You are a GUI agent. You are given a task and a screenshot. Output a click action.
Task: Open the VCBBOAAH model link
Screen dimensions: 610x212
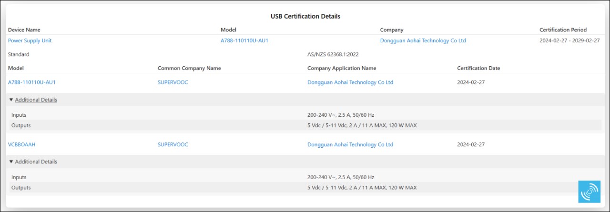pos(22,144)
